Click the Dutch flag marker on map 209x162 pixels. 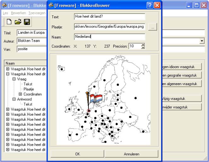point(95,99)
